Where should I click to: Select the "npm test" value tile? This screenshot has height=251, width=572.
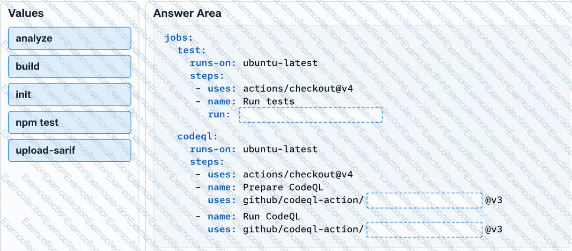pyautogui.click(x=69, y=122)
